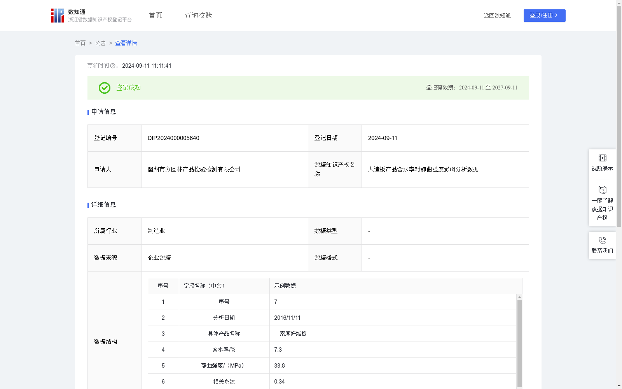Click the 数据结构 row label
This screenshot has width=622, height=389.
pos(105,342)
